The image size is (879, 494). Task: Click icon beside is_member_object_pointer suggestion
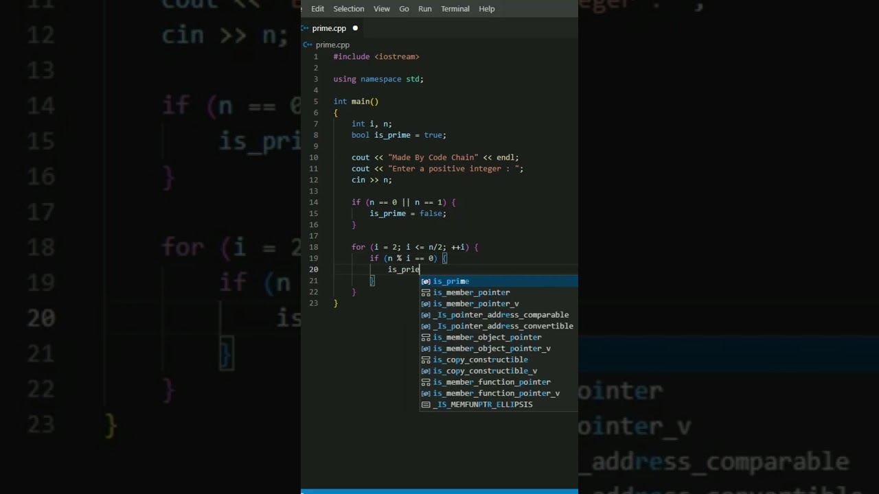[426, 337]
